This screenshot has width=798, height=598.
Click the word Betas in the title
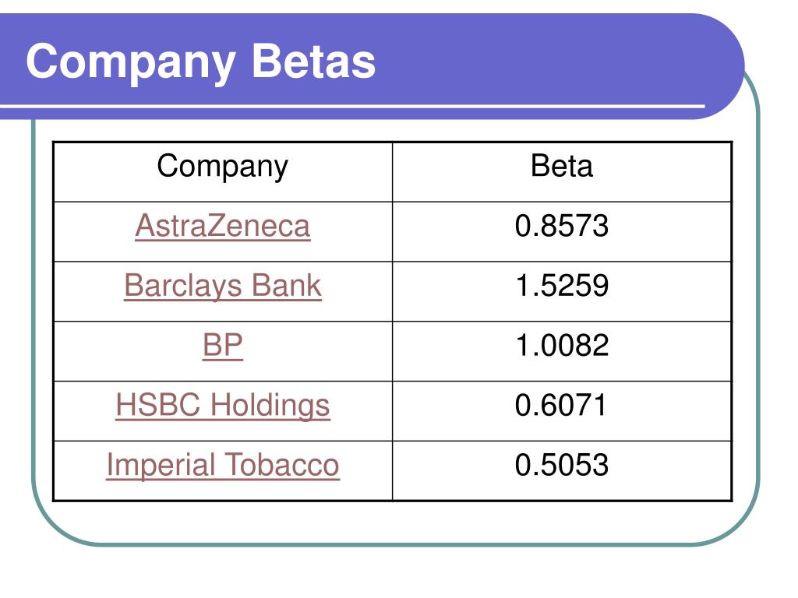(x=314, y=61)
